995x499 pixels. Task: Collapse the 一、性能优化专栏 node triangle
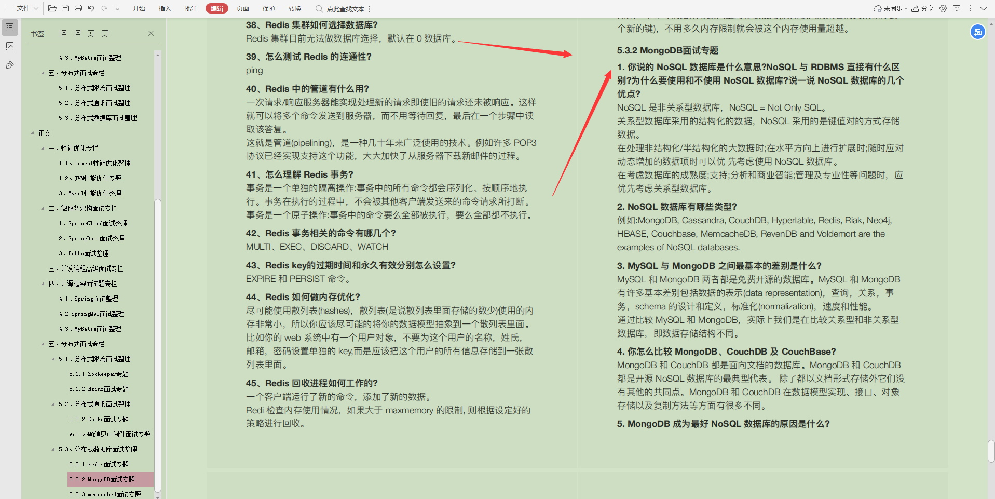click(x=43, y=148)
